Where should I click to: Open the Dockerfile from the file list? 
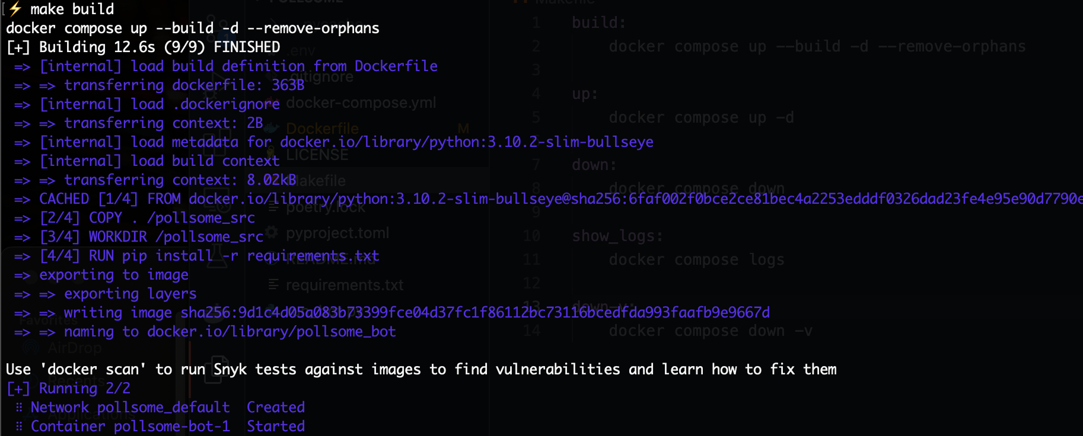pos(322,129)
